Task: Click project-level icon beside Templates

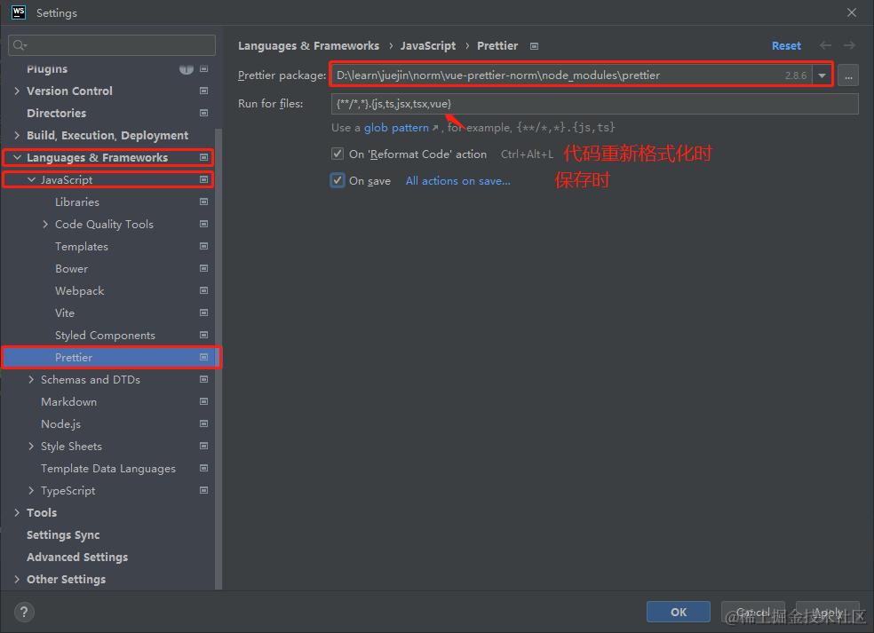Action: point(204,246)
